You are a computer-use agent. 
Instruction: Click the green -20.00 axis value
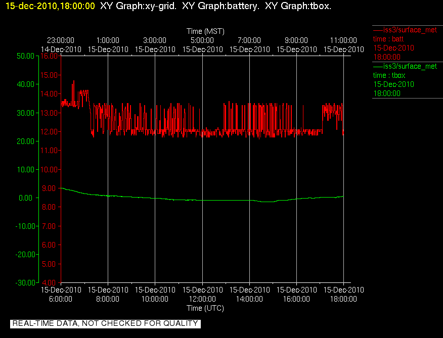point(25,255)
